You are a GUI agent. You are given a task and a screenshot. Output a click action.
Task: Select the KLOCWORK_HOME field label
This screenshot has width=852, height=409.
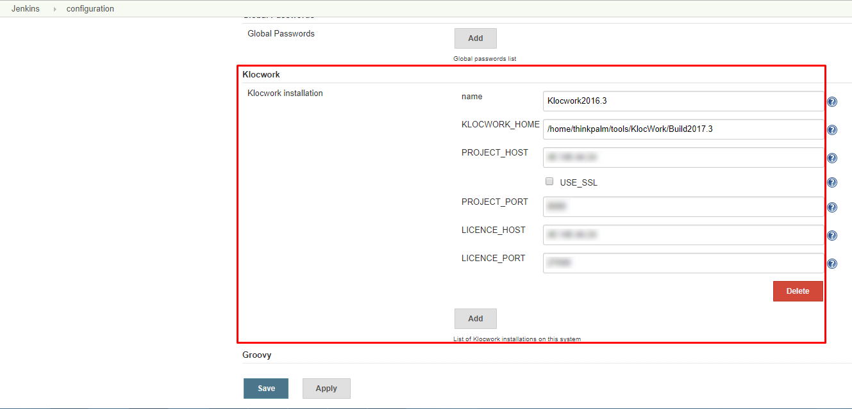tap(501, 125)
